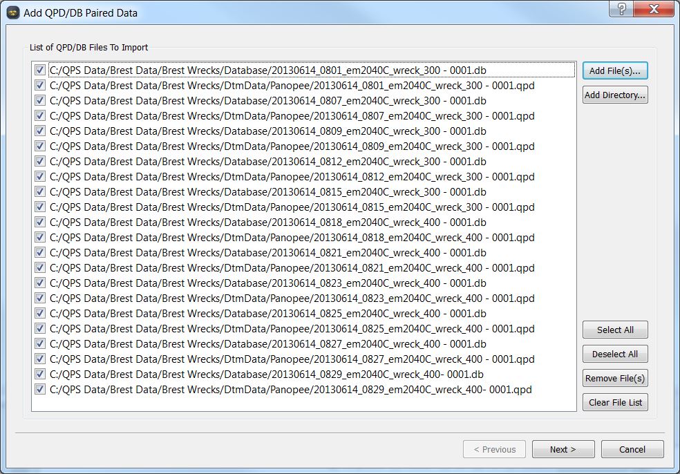Click the Clear File List button
Image resolution: width=680 pixels, height=474 pixels.
point(615,402)
